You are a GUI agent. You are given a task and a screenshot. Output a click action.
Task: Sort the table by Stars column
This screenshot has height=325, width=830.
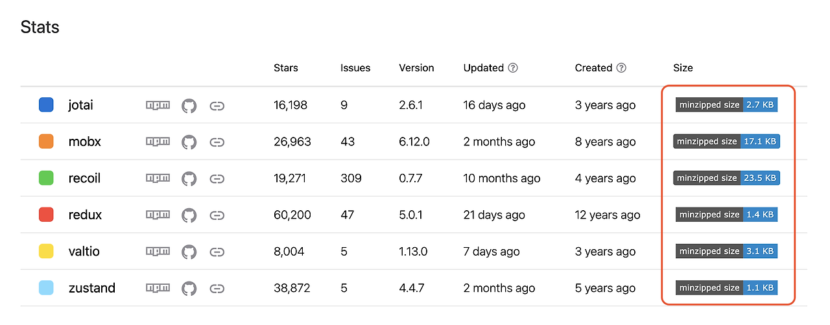pyautogui.click(x=286, y=67)
